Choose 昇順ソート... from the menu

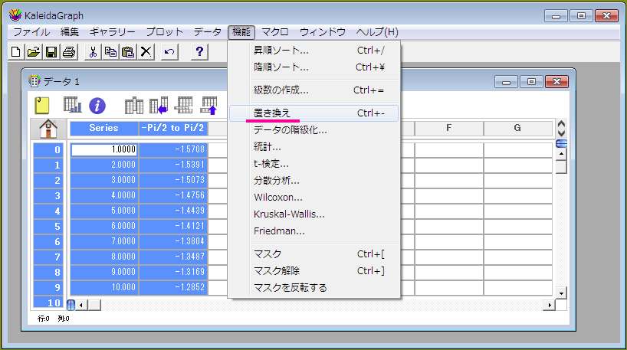tap(314, 51)
